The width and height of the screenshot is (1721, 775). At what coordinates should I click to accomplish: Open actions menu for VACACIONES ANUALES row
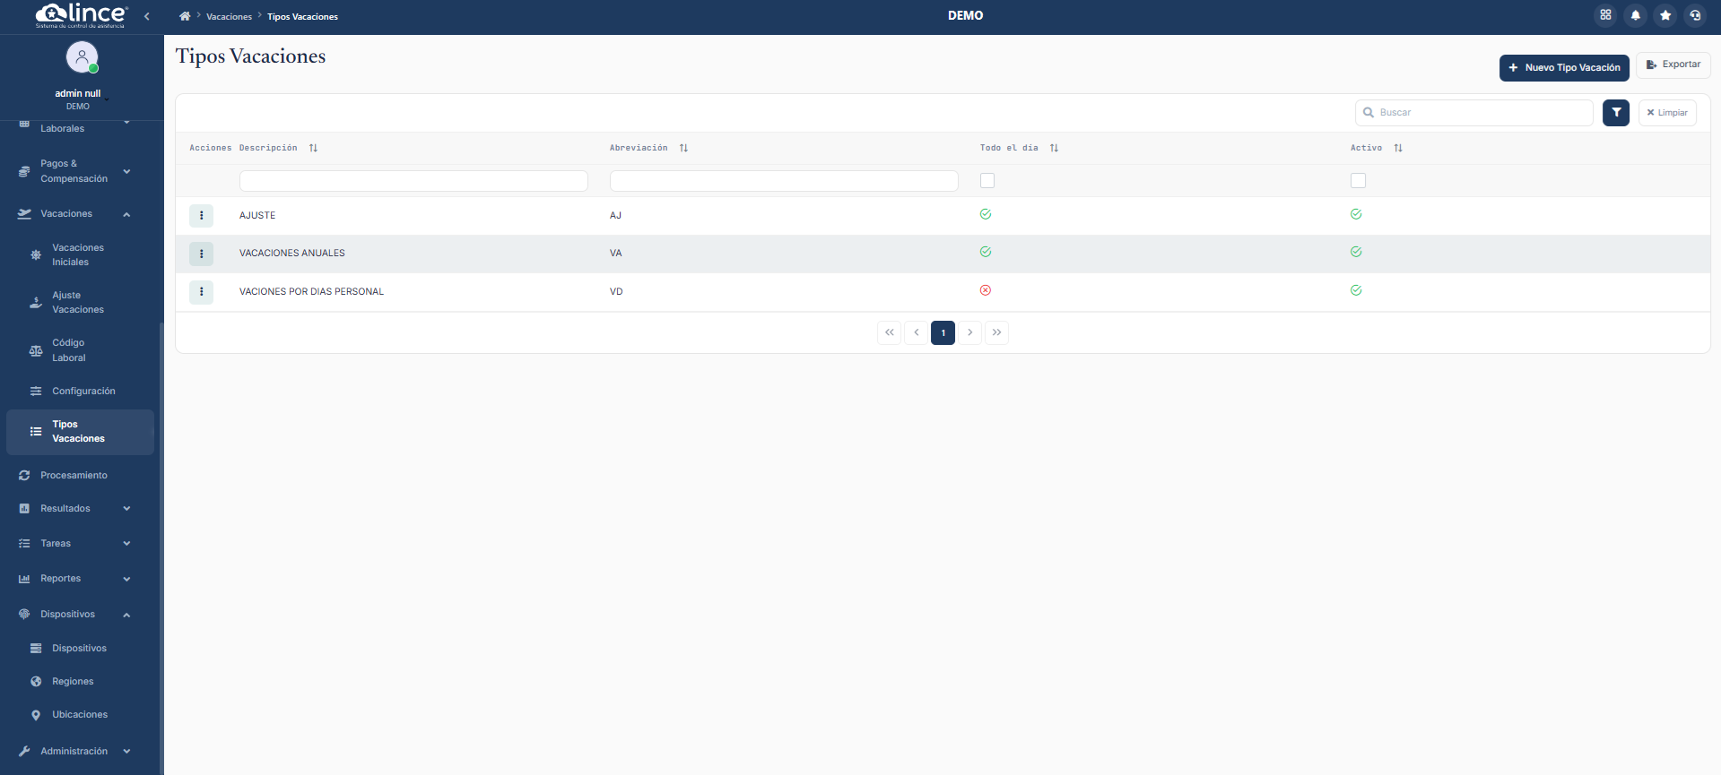click(201, 254)
